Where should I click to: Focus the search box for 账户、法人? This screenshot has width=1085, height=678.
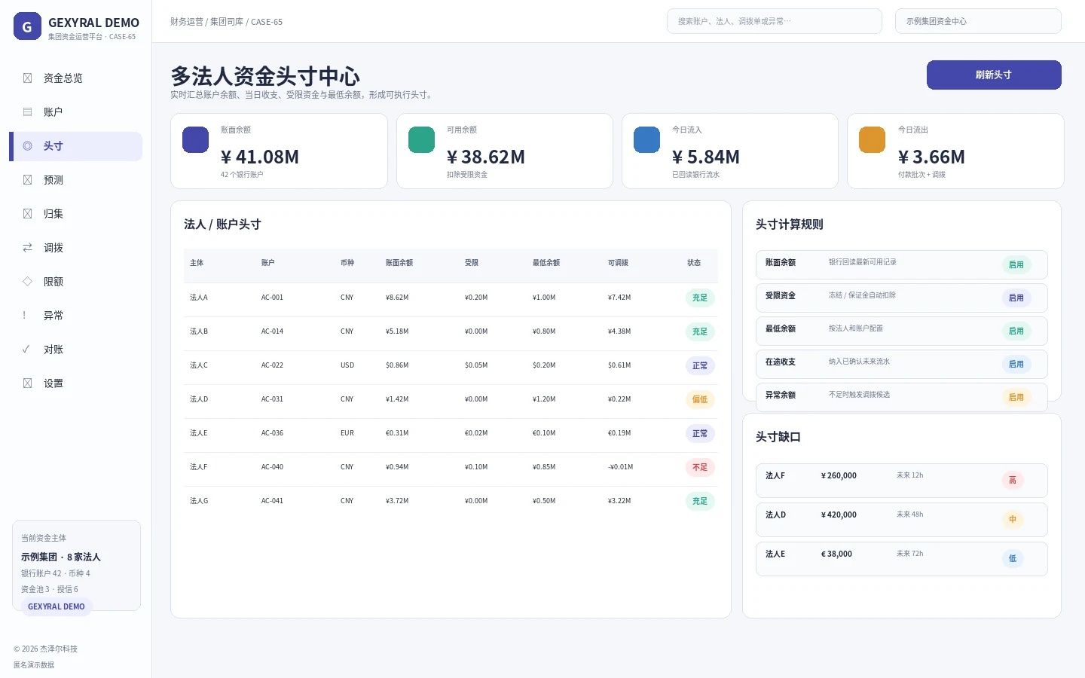click(x=775, y=21)
